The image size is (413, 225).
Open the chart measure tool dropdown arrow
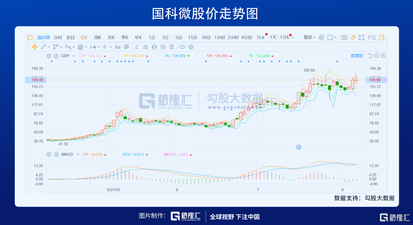(x=86, y=47)
